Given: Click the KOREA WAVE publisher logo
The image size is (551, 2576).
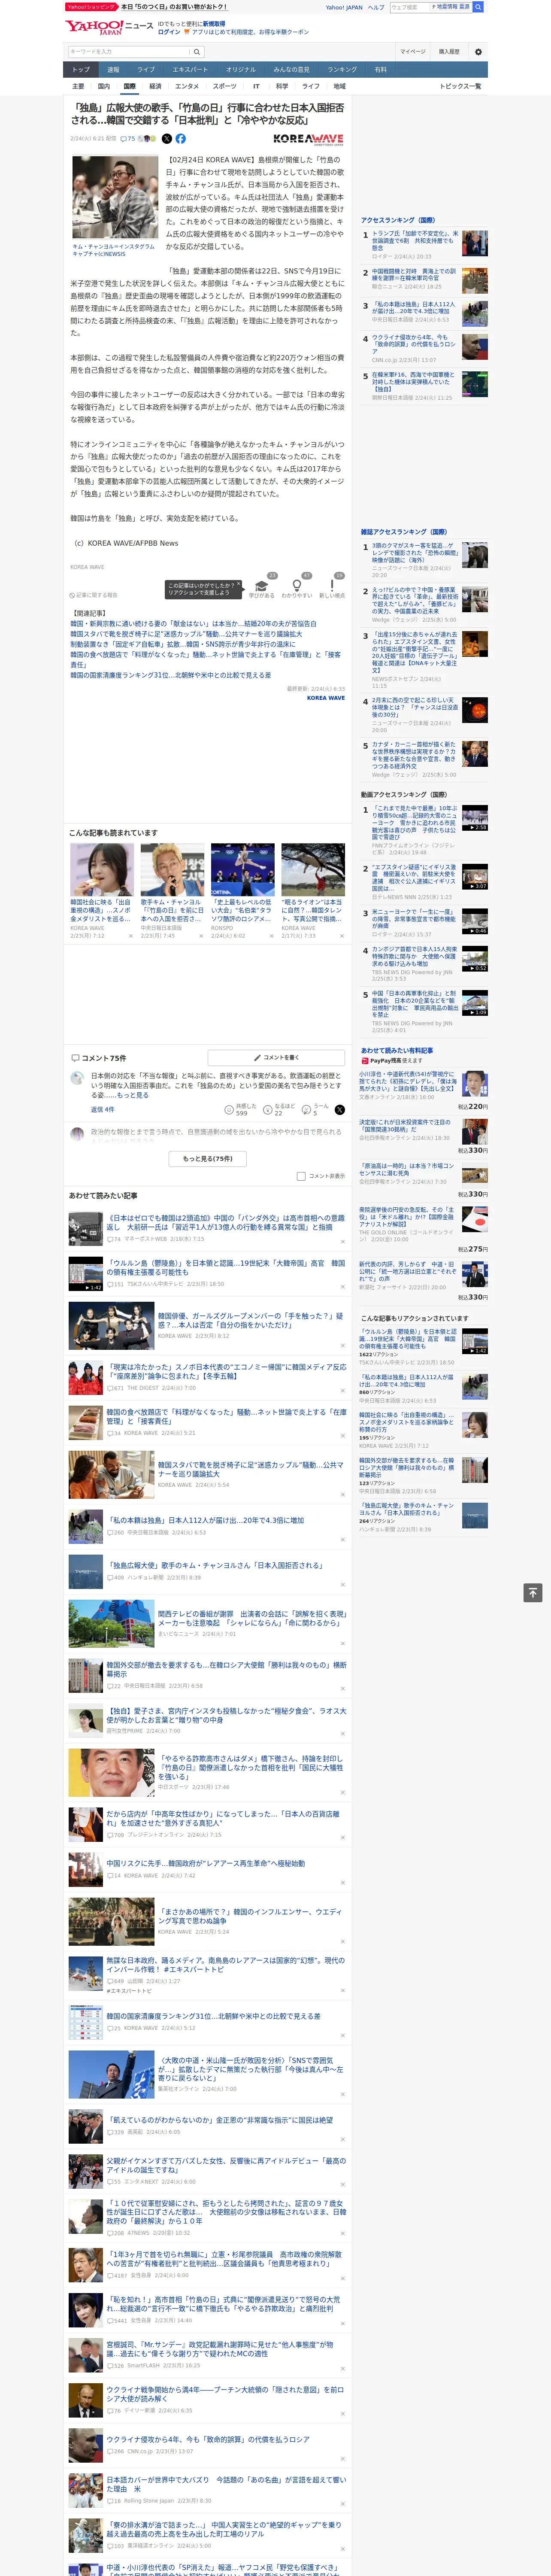Looking at the screenshot, I should click(x=308, y=139).
